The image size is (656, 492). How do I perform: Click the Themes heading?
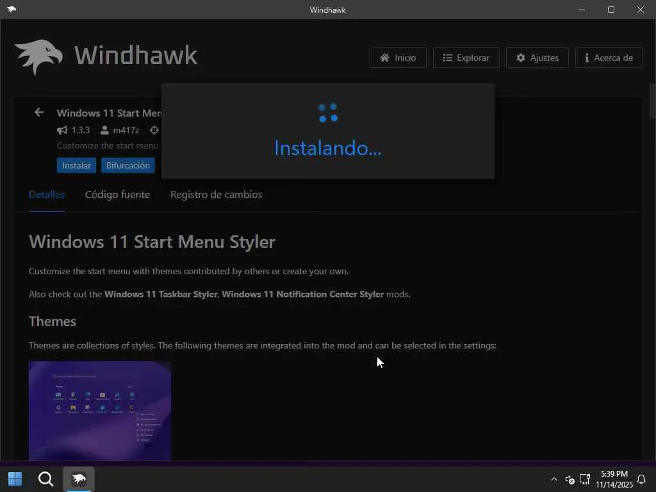click(x=53, y=322)
